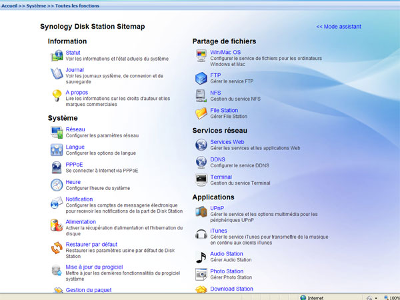The image size is (400, 300).
Task: Open the NFS link
Action: (x=215, y=93)
